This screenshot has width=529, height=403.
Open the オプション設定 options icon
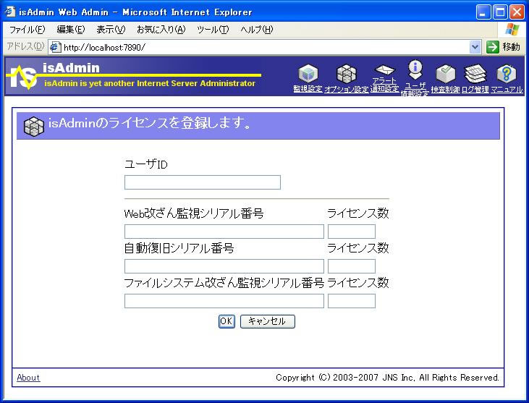click(347, 73)
